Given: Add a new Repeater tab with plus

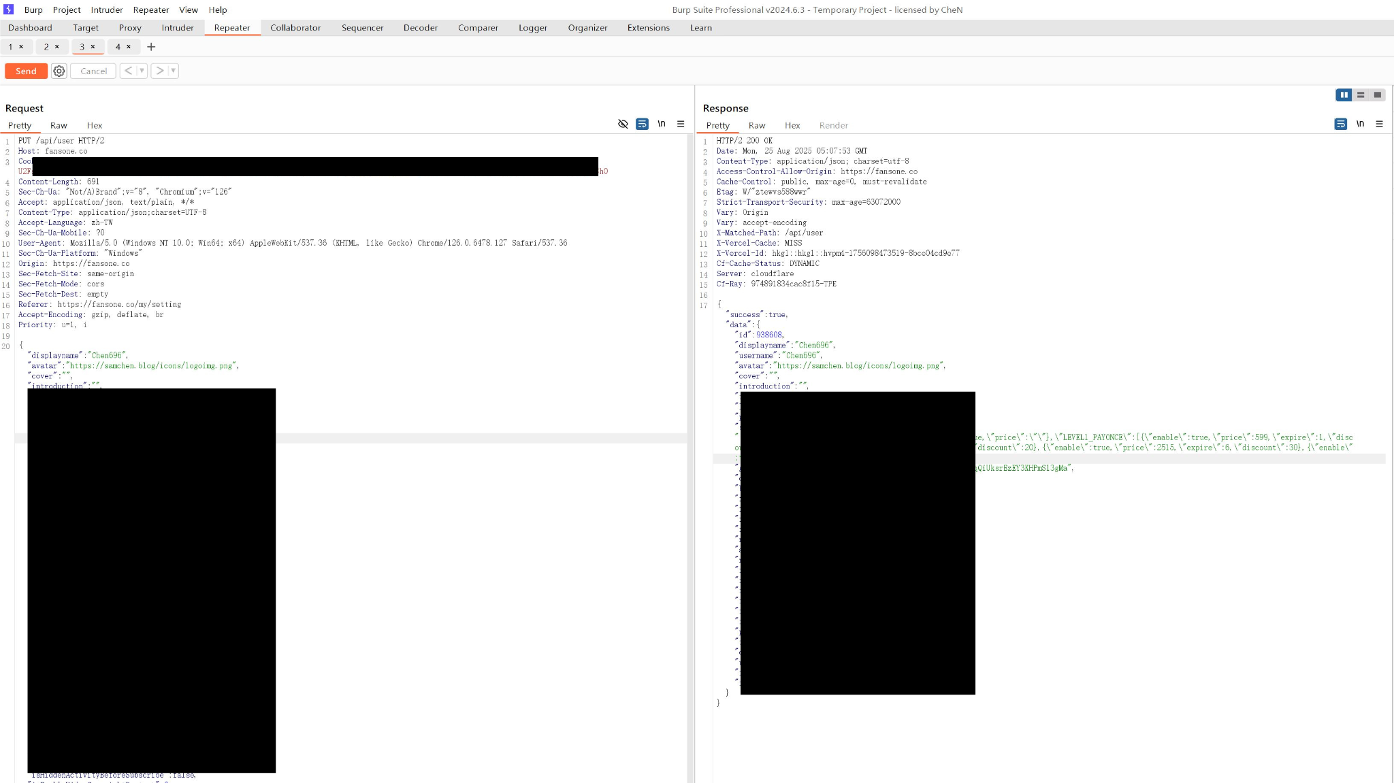Looking at the screenshot, I should click(x=151, y=47).
